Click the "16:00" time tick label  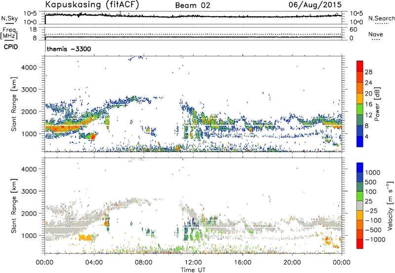coord(242,263)
